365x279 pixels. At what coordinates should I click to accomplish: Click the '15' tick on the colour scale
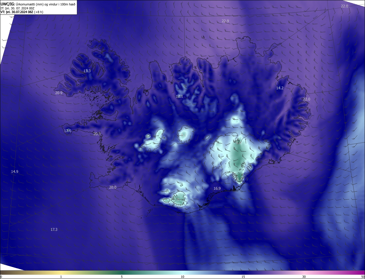[x=243, y=277]
